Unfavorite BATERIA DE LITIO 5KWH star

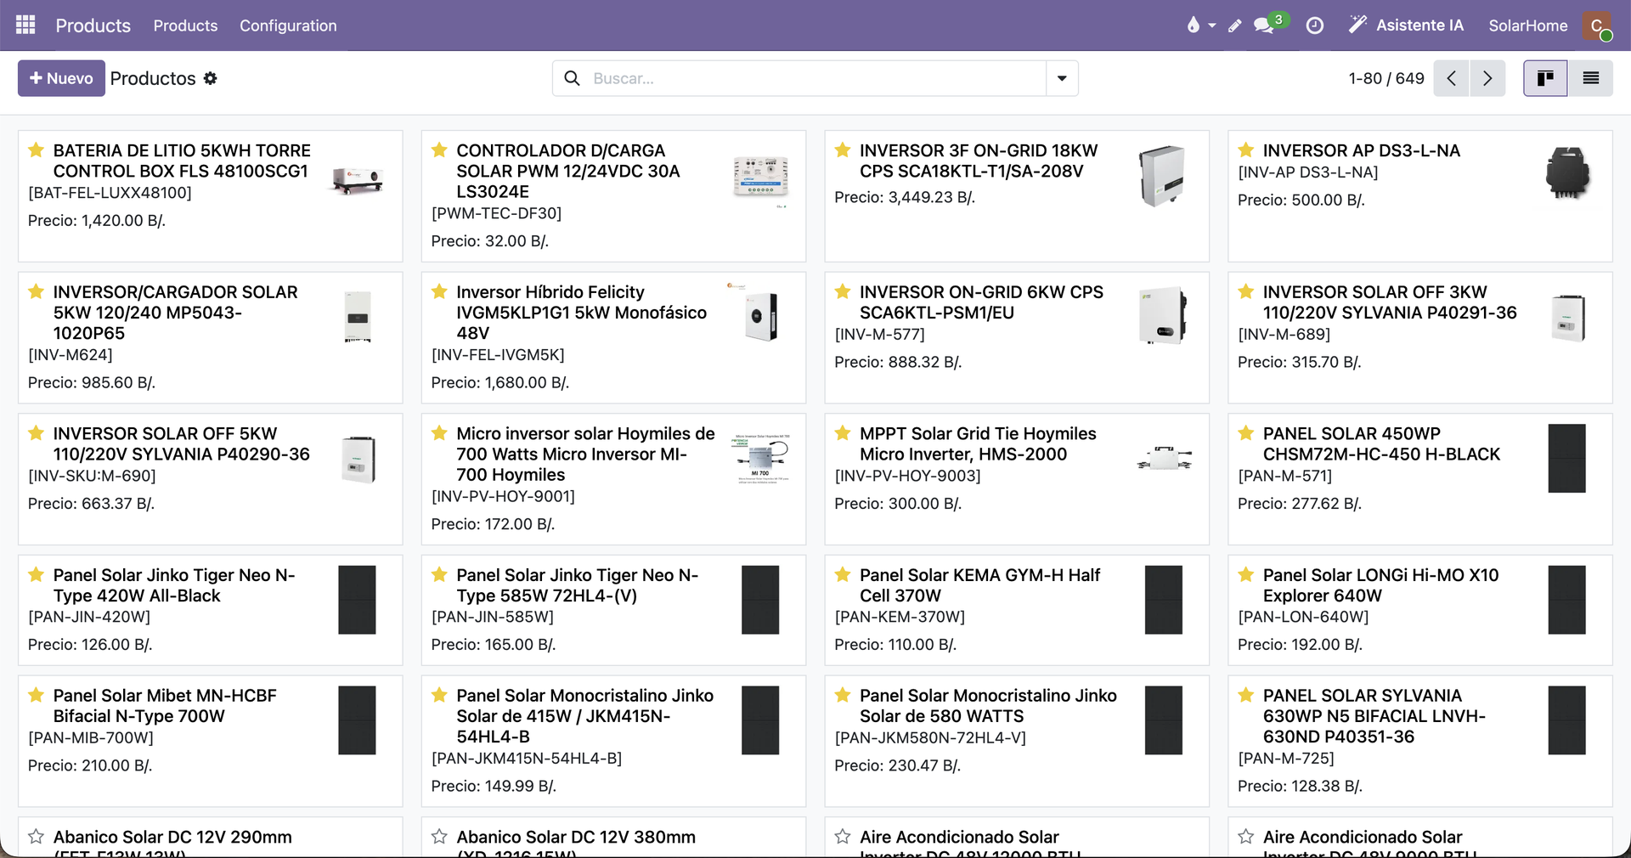36,150
